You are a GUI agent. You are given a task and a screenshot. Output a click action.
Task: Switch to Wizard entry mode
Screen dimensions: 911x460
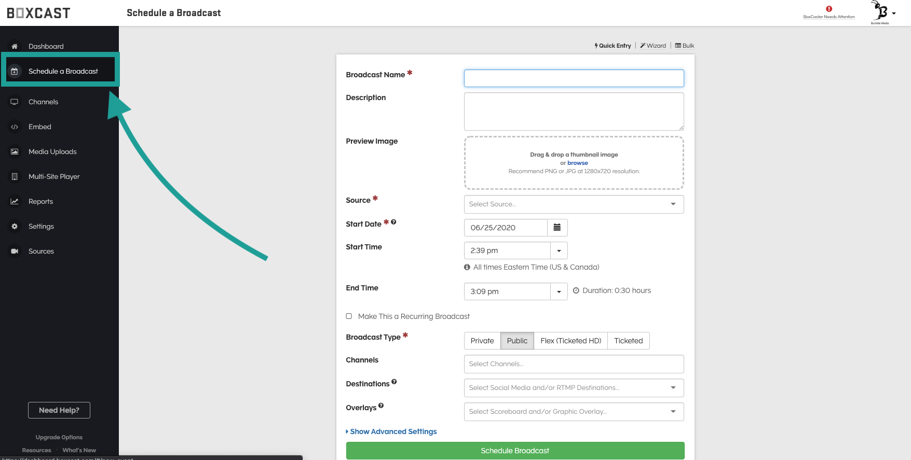coord(653,46)
